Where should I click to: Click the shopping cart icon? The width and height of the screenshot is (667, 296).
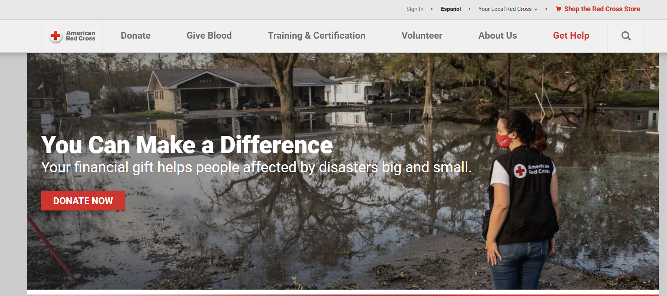(559, 9)
